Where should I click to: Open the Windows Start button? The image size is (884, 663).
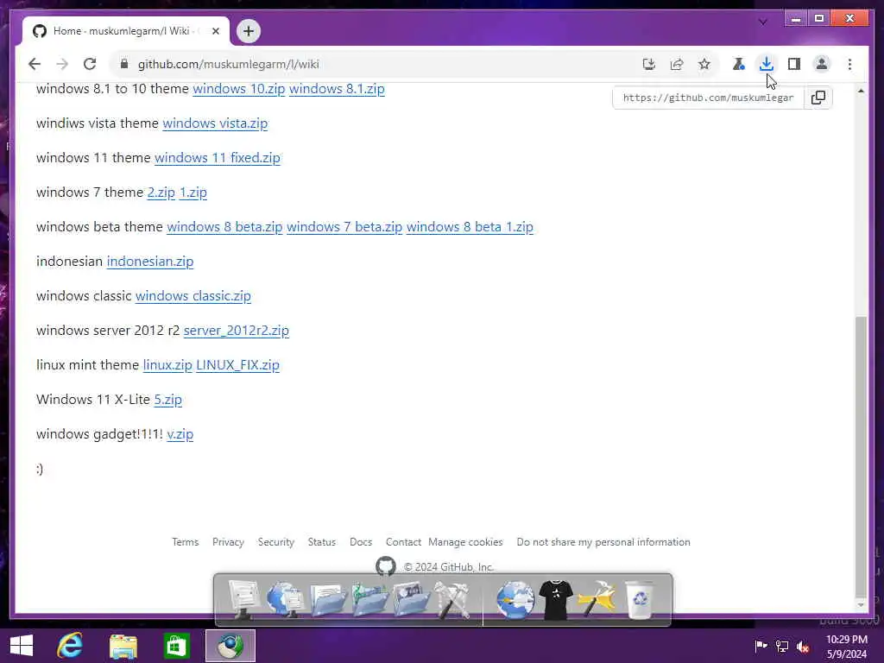(x=22, y=646)
